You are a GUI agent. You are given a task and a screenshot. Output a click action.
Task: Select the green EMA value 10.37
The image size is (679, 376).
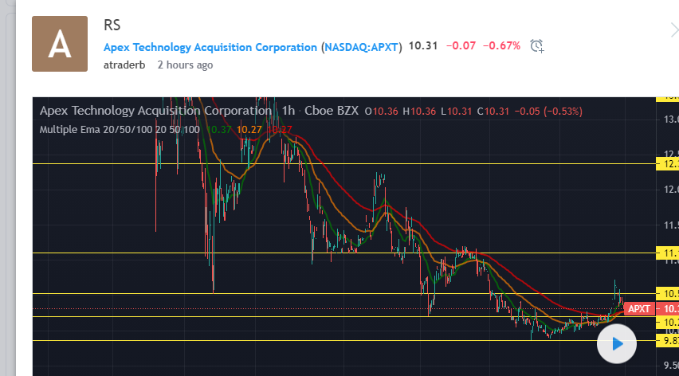tap(219, 129)
